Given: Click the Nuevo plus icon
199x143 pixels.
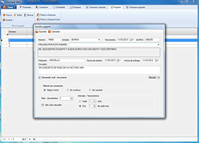Looking at the screenshot, I should [4, 15].
